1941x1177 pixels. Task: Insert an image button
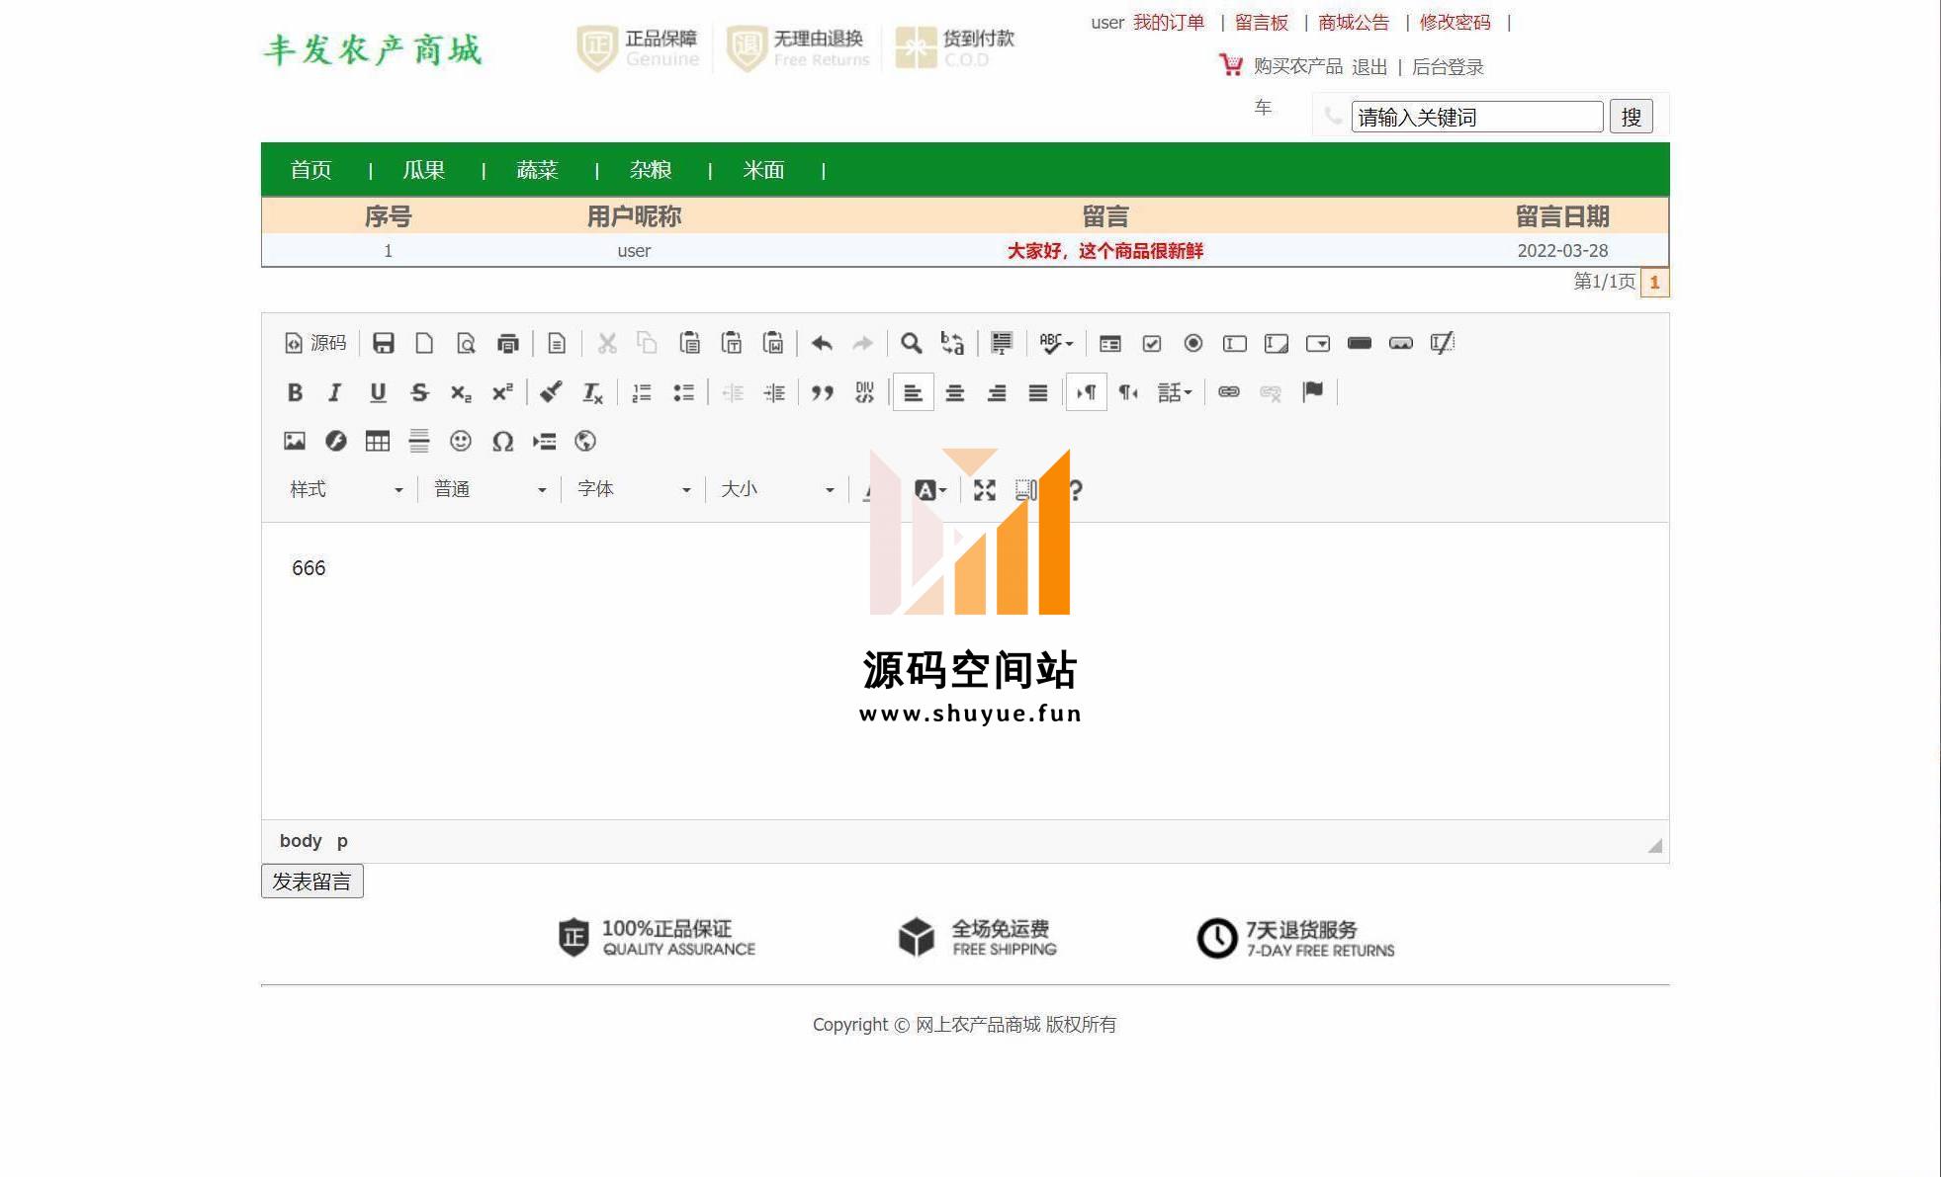pyautogui.click(x=1401, y=343)
